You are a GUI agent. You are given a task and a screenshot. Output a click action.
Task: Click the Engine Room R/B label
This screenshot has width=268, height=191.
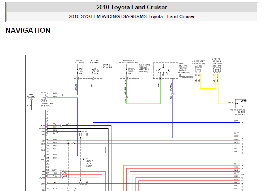(x=107, y=66)
